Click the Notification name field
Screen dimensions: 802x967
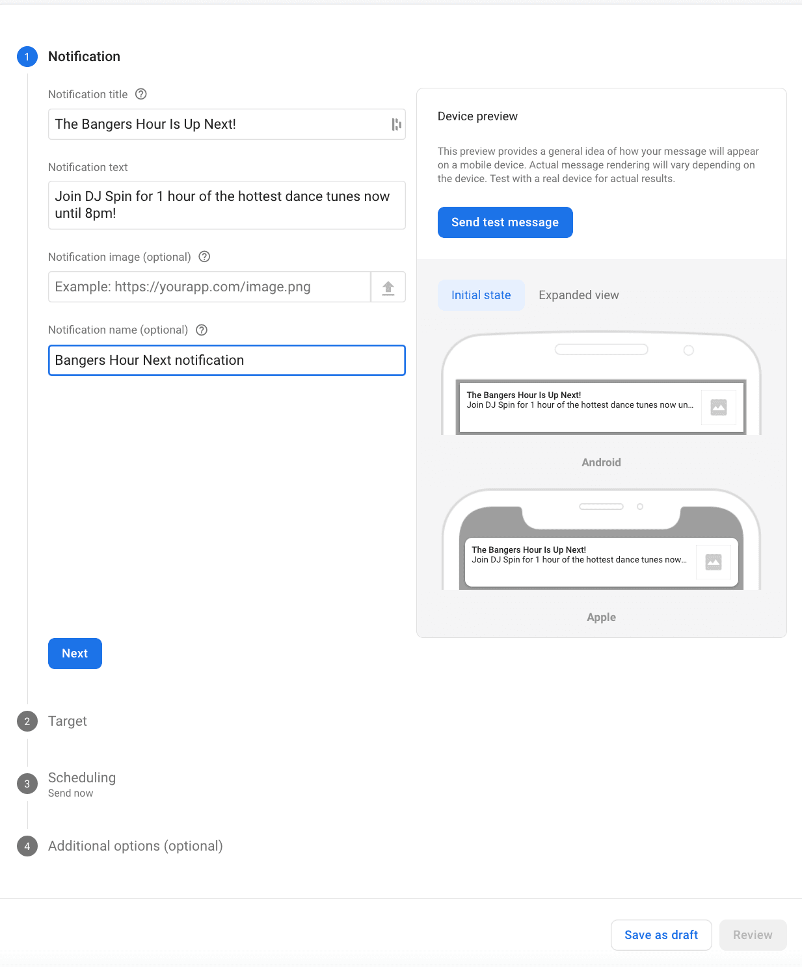pyautogui.click(x=226, y=360)
